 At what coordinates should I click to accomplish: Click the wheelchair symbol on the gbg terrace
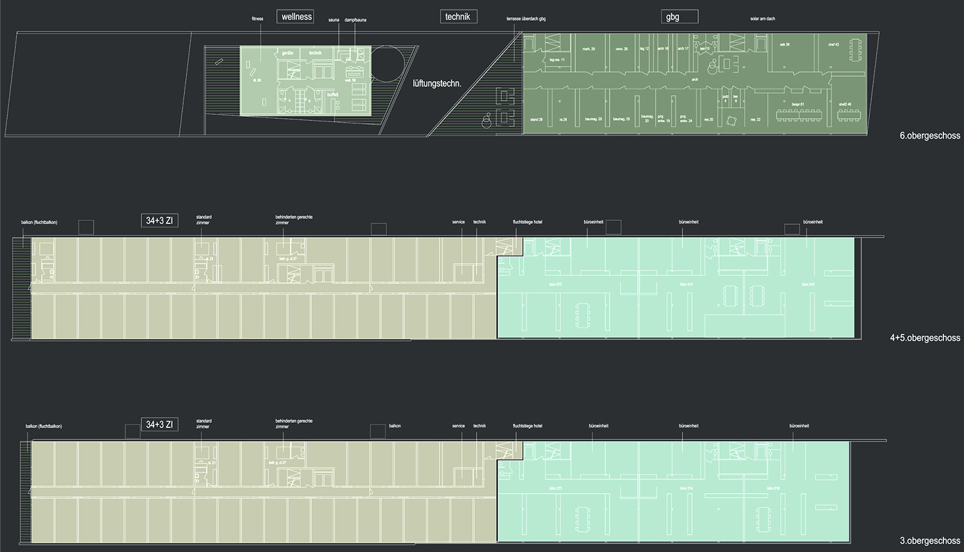[487, 119]
